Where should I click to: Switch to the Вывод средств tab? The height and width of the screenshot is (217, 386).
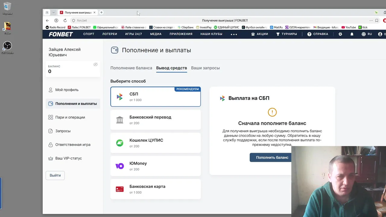[172, 68]
